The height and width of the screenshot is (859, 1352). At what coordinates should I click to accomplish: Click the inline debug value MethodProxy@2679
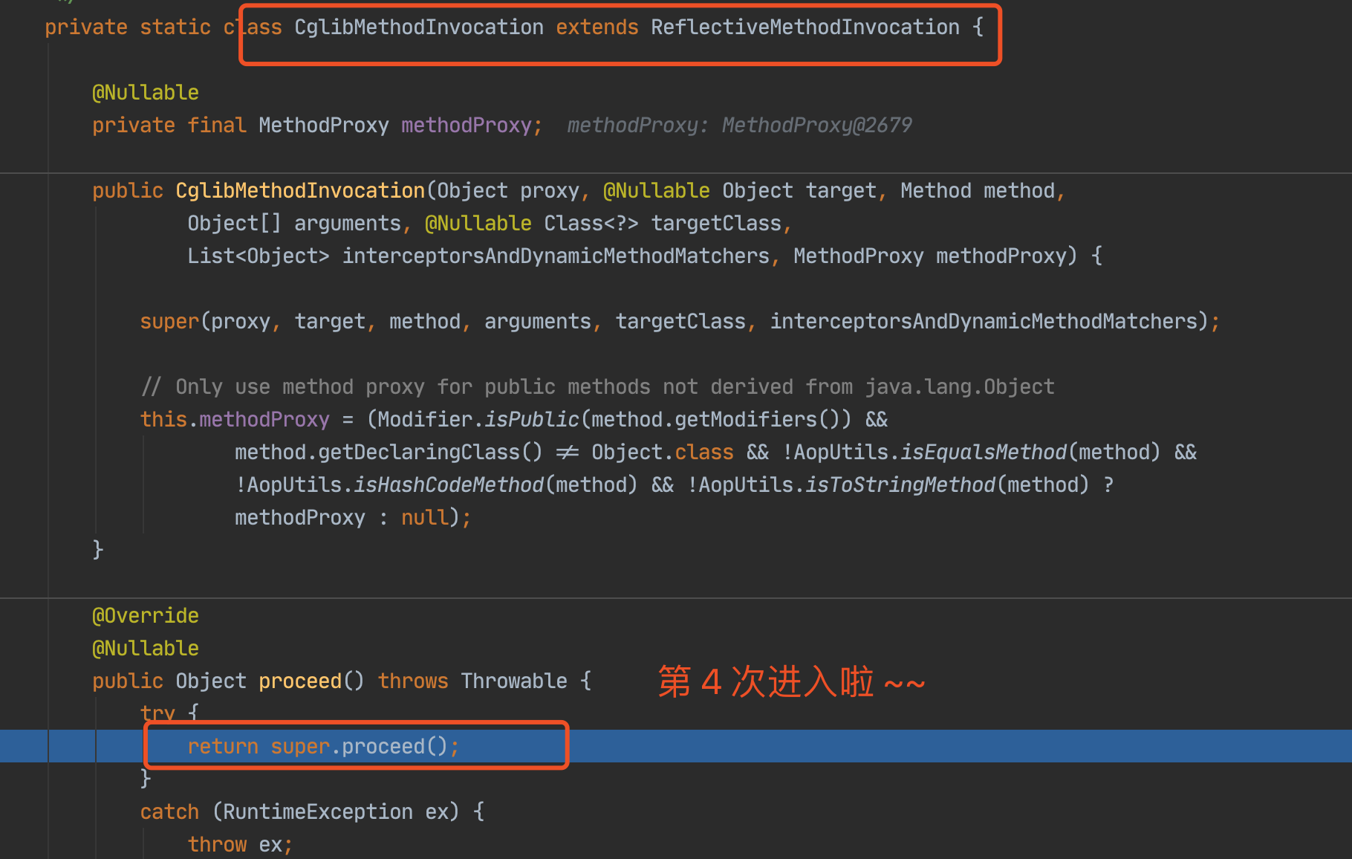(x=816, y=125)
